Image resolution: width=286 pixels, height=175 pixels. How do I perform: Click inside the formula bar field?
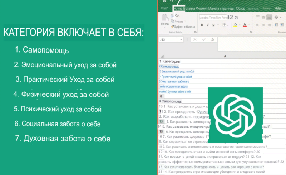click(x=252, y=44)
